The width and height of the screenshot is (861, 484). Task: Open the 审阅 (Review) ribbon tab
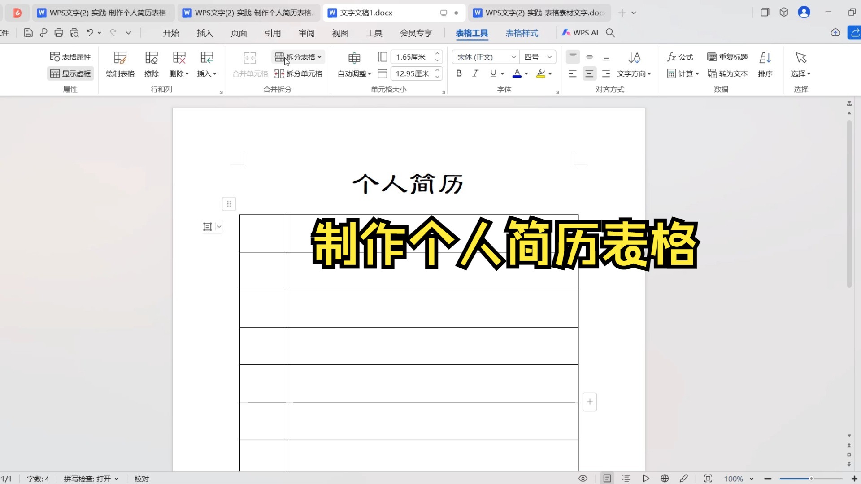click(x=306, y=33)
